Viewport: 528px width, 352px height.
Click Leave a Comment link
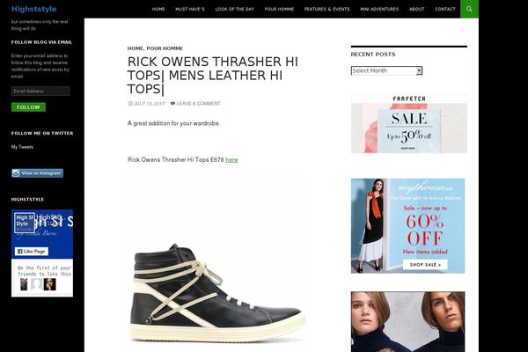coord(198,104)
